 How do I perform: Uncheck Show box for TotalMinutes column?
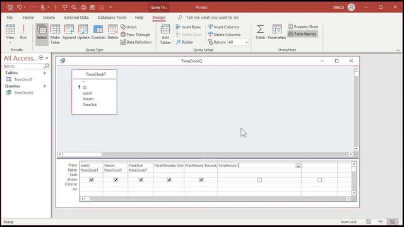[169, 180]
